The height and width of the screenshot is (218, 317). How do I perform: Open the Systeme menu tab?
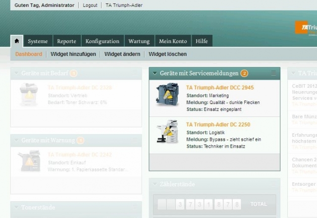(38, 41)
